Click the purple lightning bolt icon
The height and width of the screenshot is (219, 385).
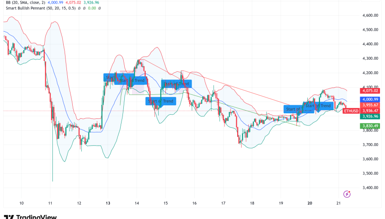[347, 194]
